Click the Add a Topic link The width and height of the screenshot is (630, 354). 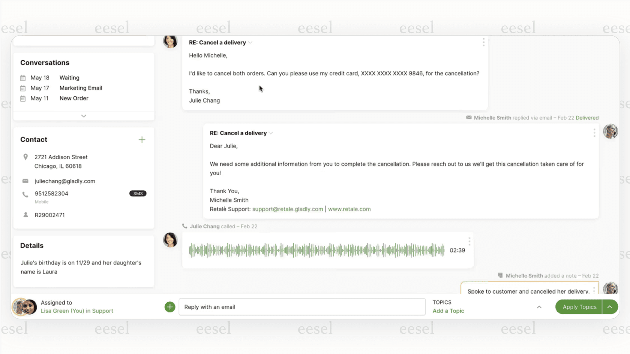pyautogui.click(x=448, y=311)
